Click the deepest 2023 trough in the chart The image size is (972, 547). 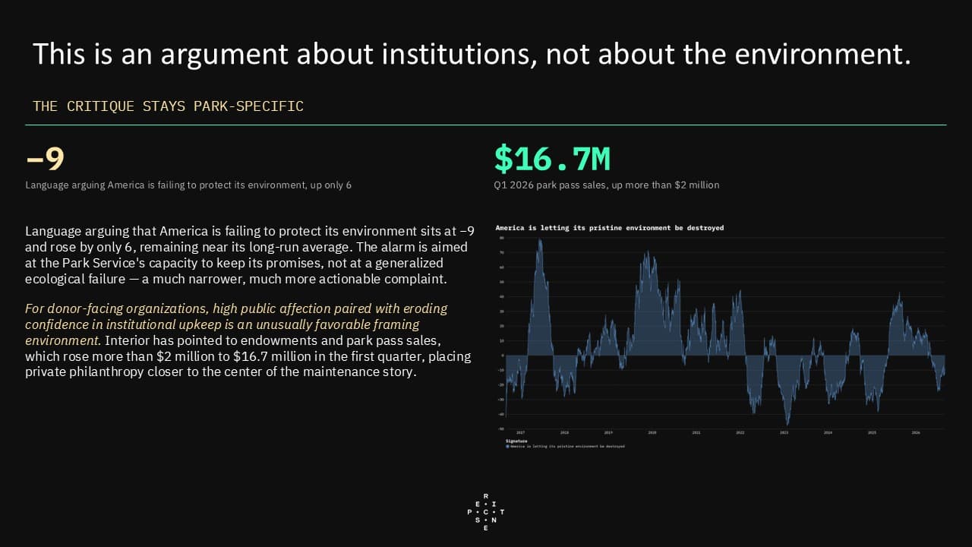click(x=787, y=422)
